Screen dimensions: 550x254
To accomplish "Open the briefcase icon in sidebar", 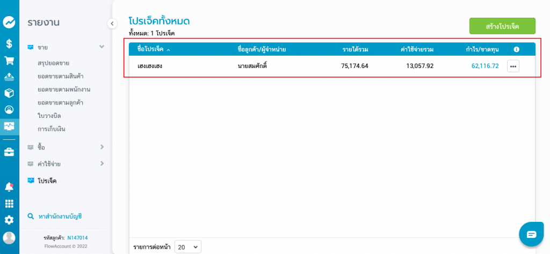I will (9, 152).
